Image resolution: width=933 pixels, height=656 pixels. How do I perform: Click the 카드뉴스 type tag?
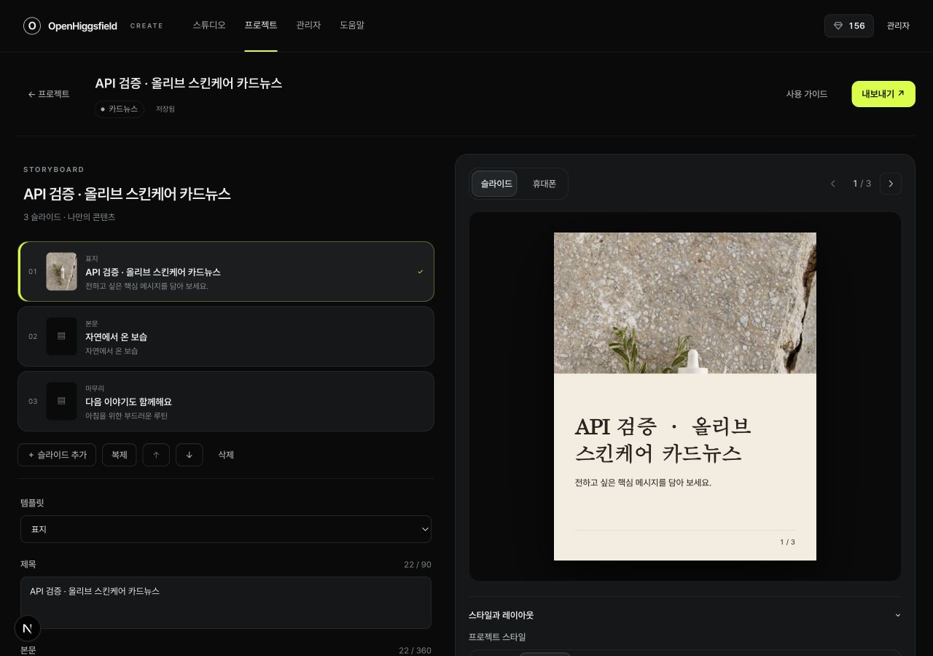click(120, 109)
